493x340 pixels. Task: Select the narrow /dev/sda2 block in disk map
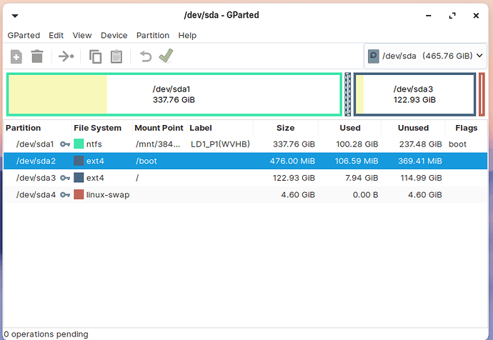348,94
